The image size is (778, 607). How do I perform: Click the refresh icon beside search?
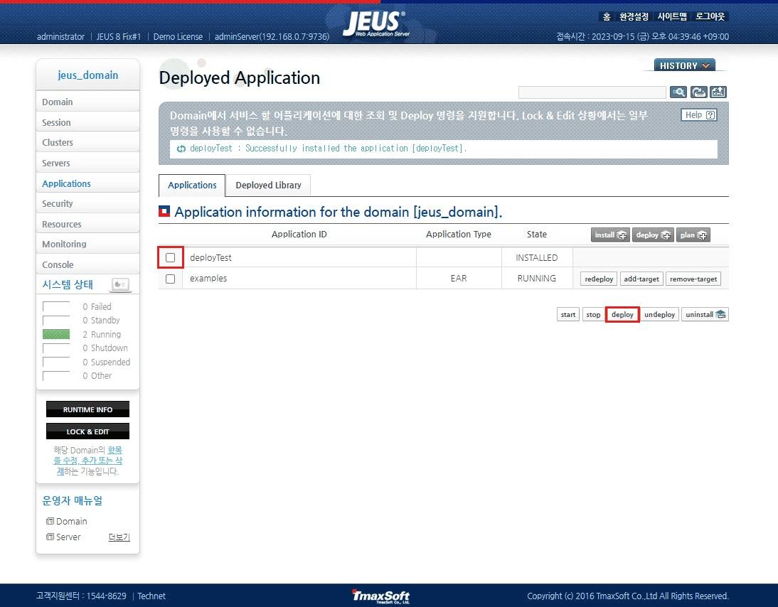pos(698,92)
